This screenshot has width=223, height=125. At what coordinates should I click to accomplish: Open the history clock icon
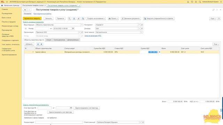tap(192, 2)
